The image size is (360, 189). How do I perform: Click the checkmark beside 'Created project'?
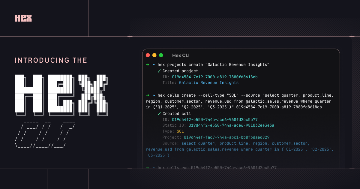[x=159, y=71]
